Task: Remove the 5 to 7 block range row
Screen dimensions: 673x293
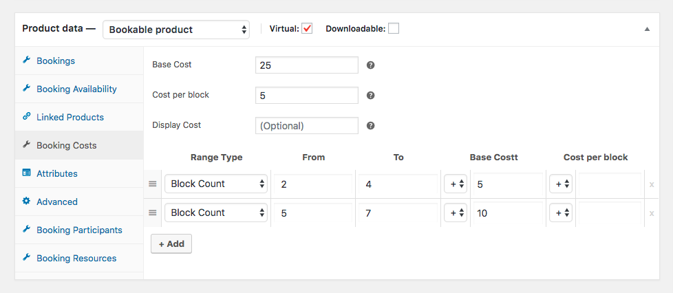Action: (x=652, y=213)
